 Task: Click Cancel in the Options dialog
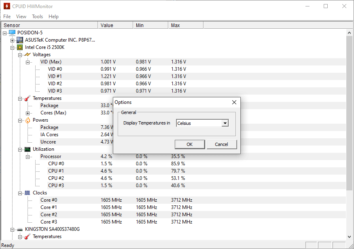[x=221, y=144]
